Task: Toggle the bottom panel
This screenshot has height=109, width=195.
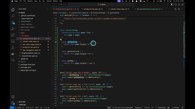Action: coord(175,5)
